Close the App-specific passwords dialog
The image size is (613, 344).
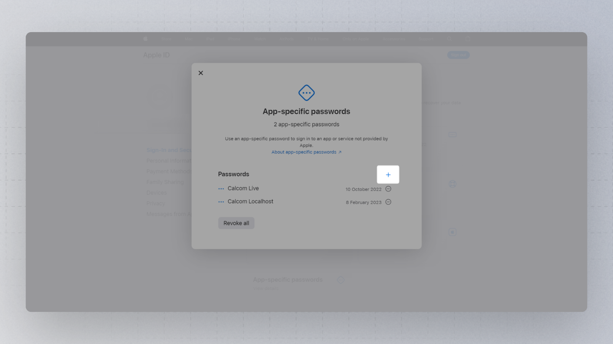tap(201, 73)
